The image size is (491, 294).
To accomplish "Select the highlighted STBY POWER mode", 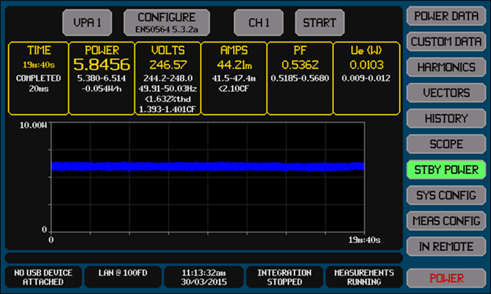I will [x=446, y=170].
